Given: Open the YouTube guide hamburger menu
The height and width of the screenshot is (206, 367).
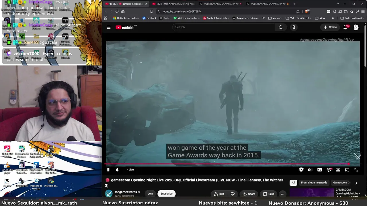Looking at the screenshot, I should 109,27.
